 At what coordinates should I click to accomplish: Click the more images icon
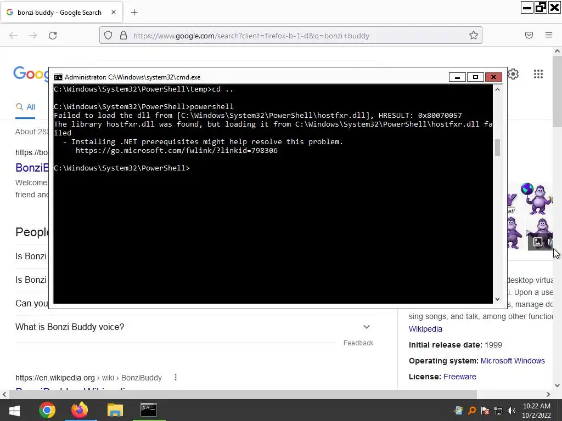tap(538, 242)
